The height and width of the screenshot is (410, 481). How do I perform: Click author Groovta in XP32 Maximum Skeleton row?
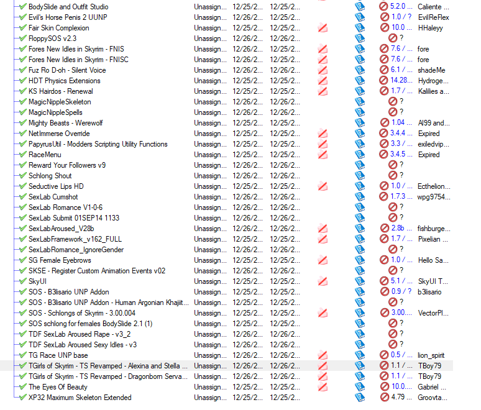pos(433,398)
